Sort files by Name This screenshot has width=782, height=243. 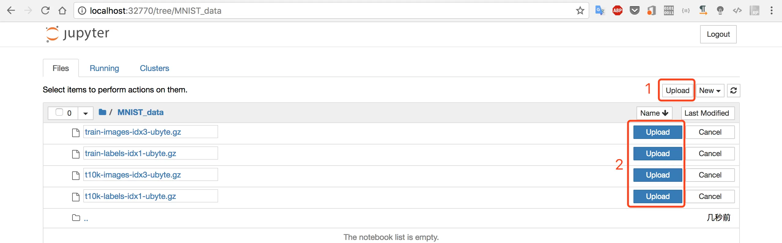pos(654,113)
